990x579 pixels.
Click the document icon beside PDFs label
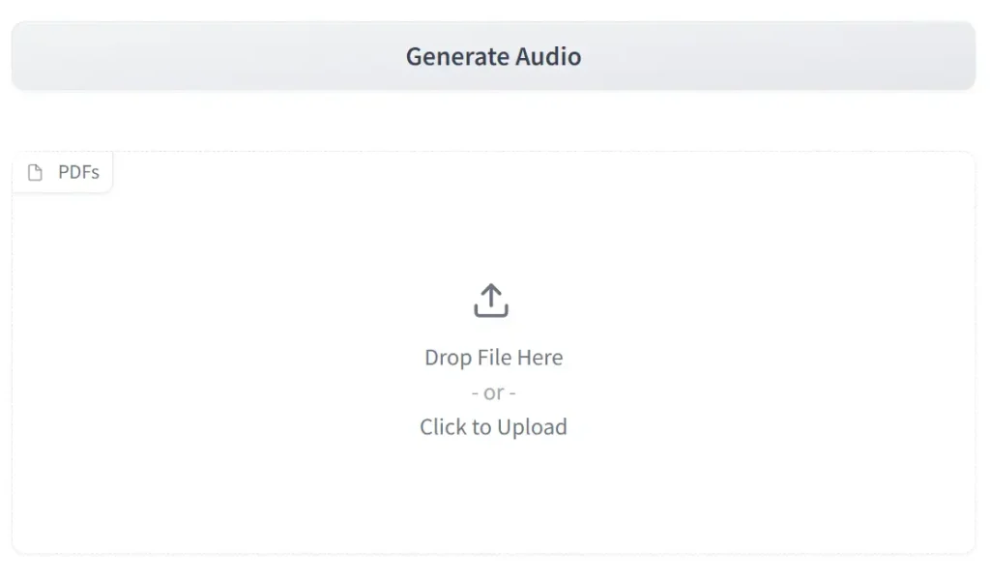36,171
